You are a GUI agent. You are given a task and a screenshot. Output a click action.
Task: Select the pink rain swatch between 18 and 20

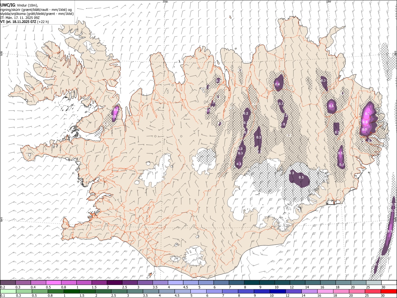click(341, 291)
